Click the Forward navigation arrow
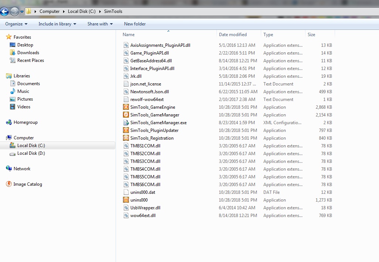This screenshot has width=379, height=262. 14,11
